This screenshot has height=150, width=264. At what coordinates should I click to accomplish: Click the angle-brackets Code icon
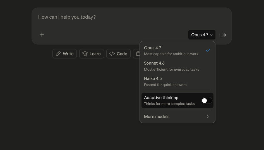click(x=112, y=54)
